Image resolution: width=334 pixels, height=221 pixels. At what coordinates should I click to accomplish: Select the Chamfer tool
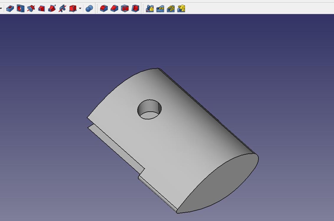pos(114,9)
